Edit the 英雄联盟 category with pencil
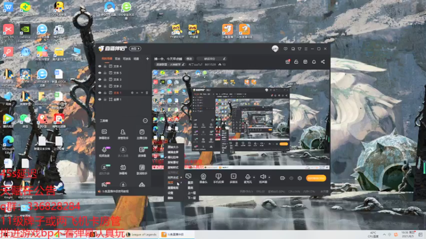This screenshot has height=239, width=426. 183,64
